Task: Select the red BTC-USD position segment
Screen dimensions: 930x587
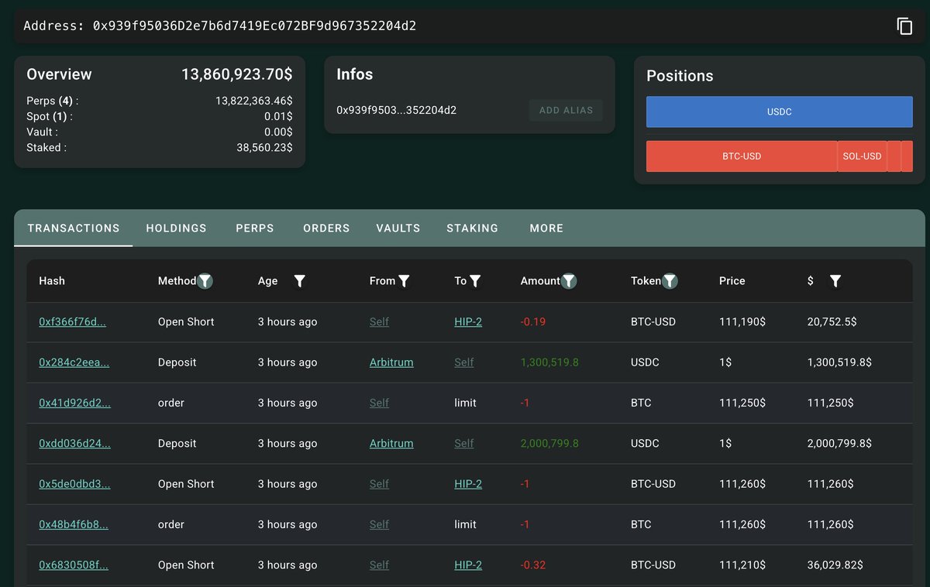Action: coord(742,156)
